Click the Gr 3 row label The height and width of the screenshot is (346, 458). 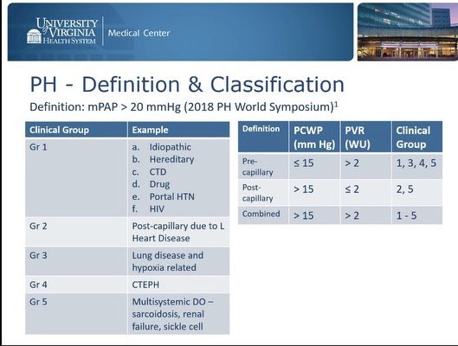coord(38,255)
